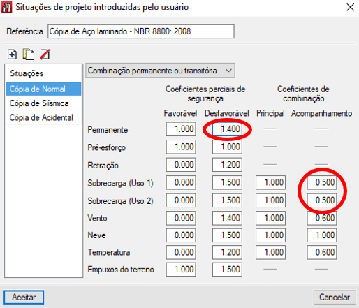Click the application icon in the title bar

(6, 7)
